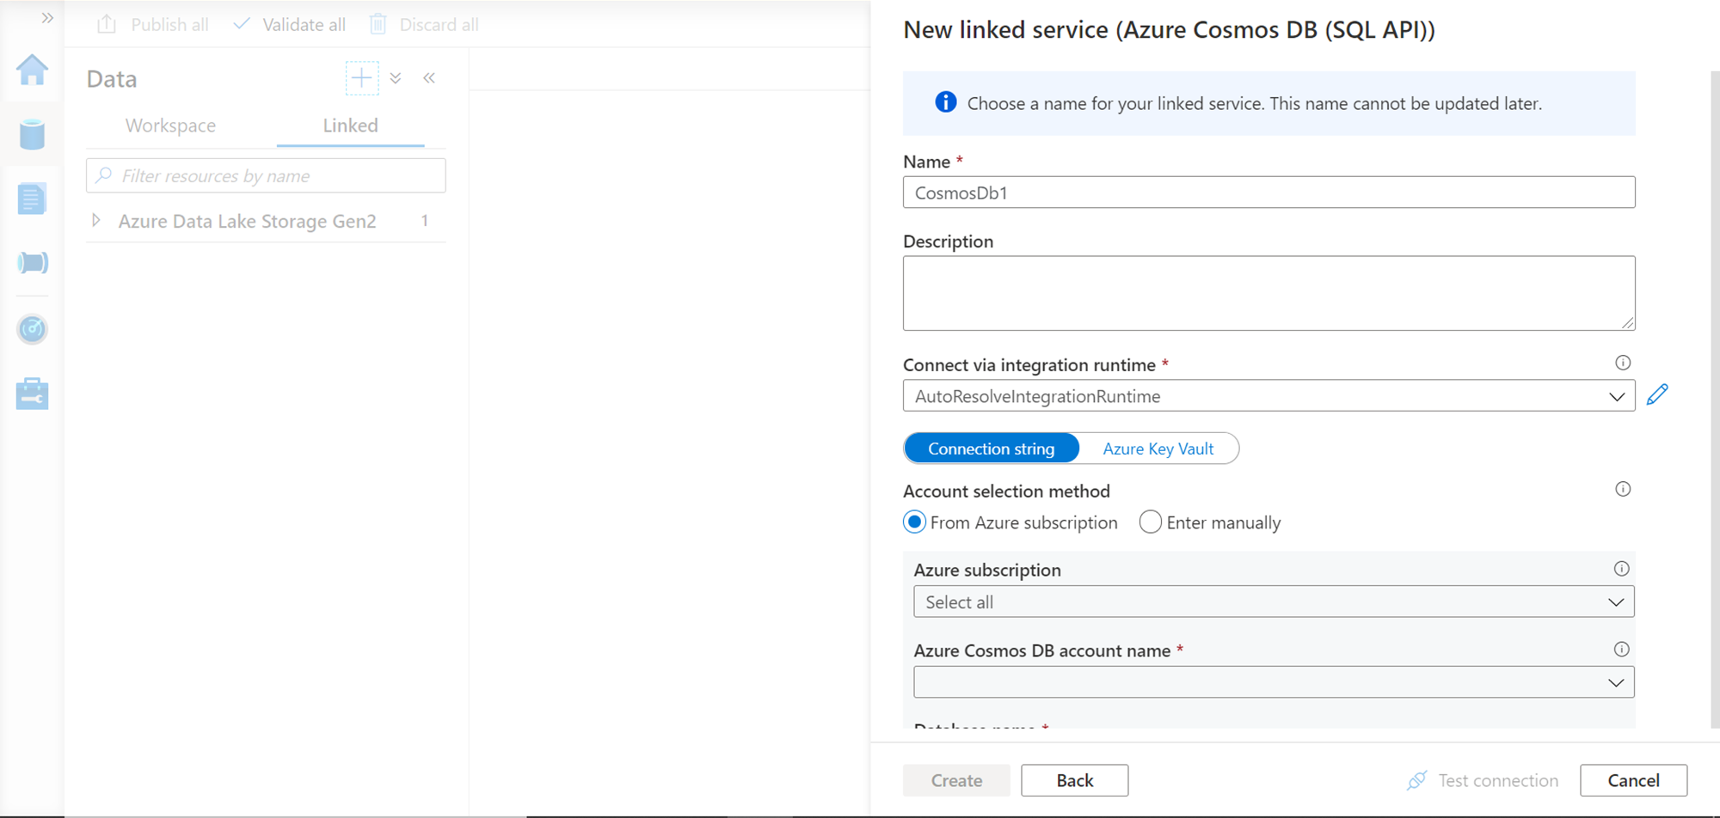The image size is (1720, 818).
Task: Expand the Azure Data Lake Storage Gen2 node
Action: (x=96, y=221)
